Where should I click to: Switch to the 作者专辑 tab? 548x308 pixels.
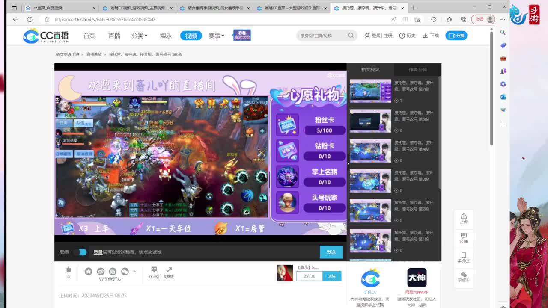click(x=417, y=69)
